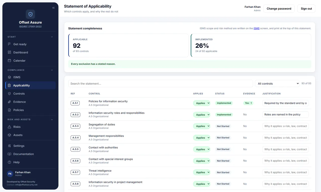Open Documentation in sidebar
Screen dimensions: 321x192
coord(30,154)
